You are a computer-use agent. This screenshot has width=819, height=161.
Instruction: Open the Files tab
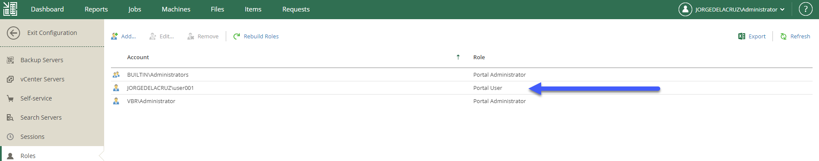217,9
